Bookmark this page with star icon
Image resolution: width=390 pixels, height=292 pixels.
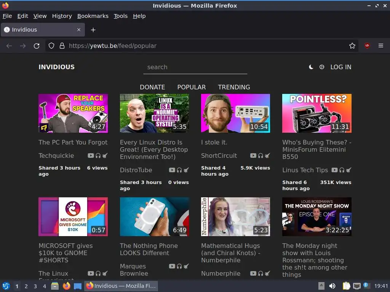pos(352,46)
